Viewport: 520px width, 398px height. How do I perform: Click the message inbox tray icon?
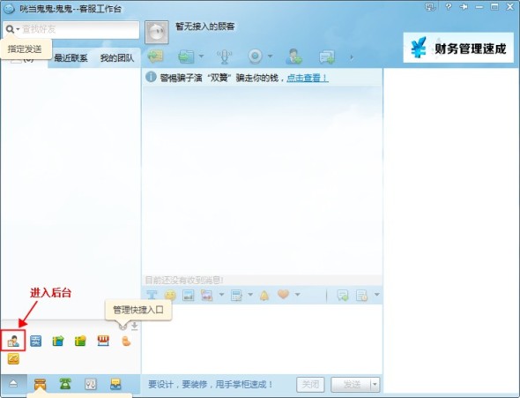coord(115,384)
